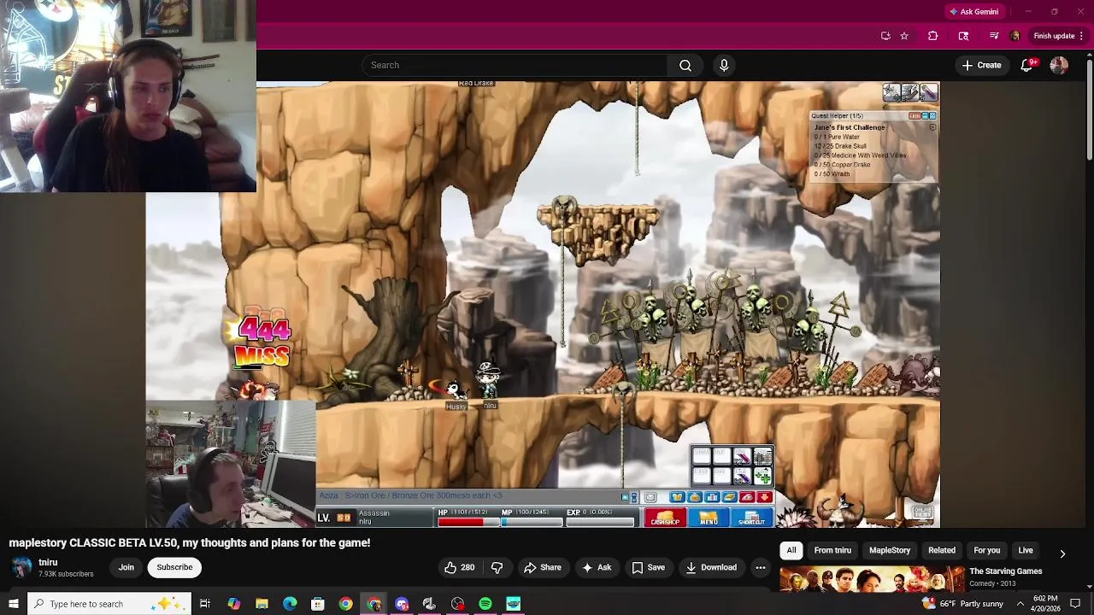Open The Starving Games thumbnail
The width and height of the screenshot is (1094, 615).
872,579
